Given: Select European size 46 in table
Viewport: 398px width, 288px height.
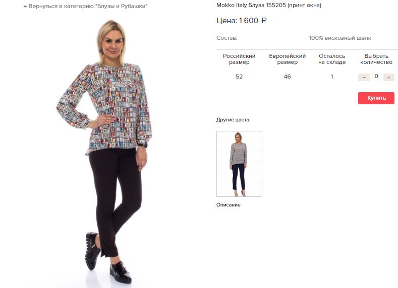Looking at the screenshot, I should pos(287,77).
